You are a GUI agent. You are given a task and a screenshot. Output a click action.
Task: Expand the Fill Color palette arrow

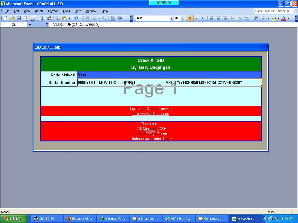point(279,18)
